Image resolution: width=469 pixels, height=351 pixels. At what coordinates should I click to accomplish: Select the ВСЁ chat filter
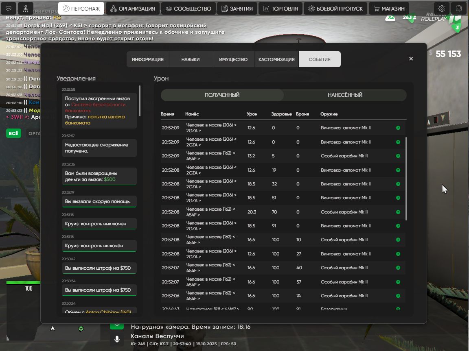click(13, 133)
